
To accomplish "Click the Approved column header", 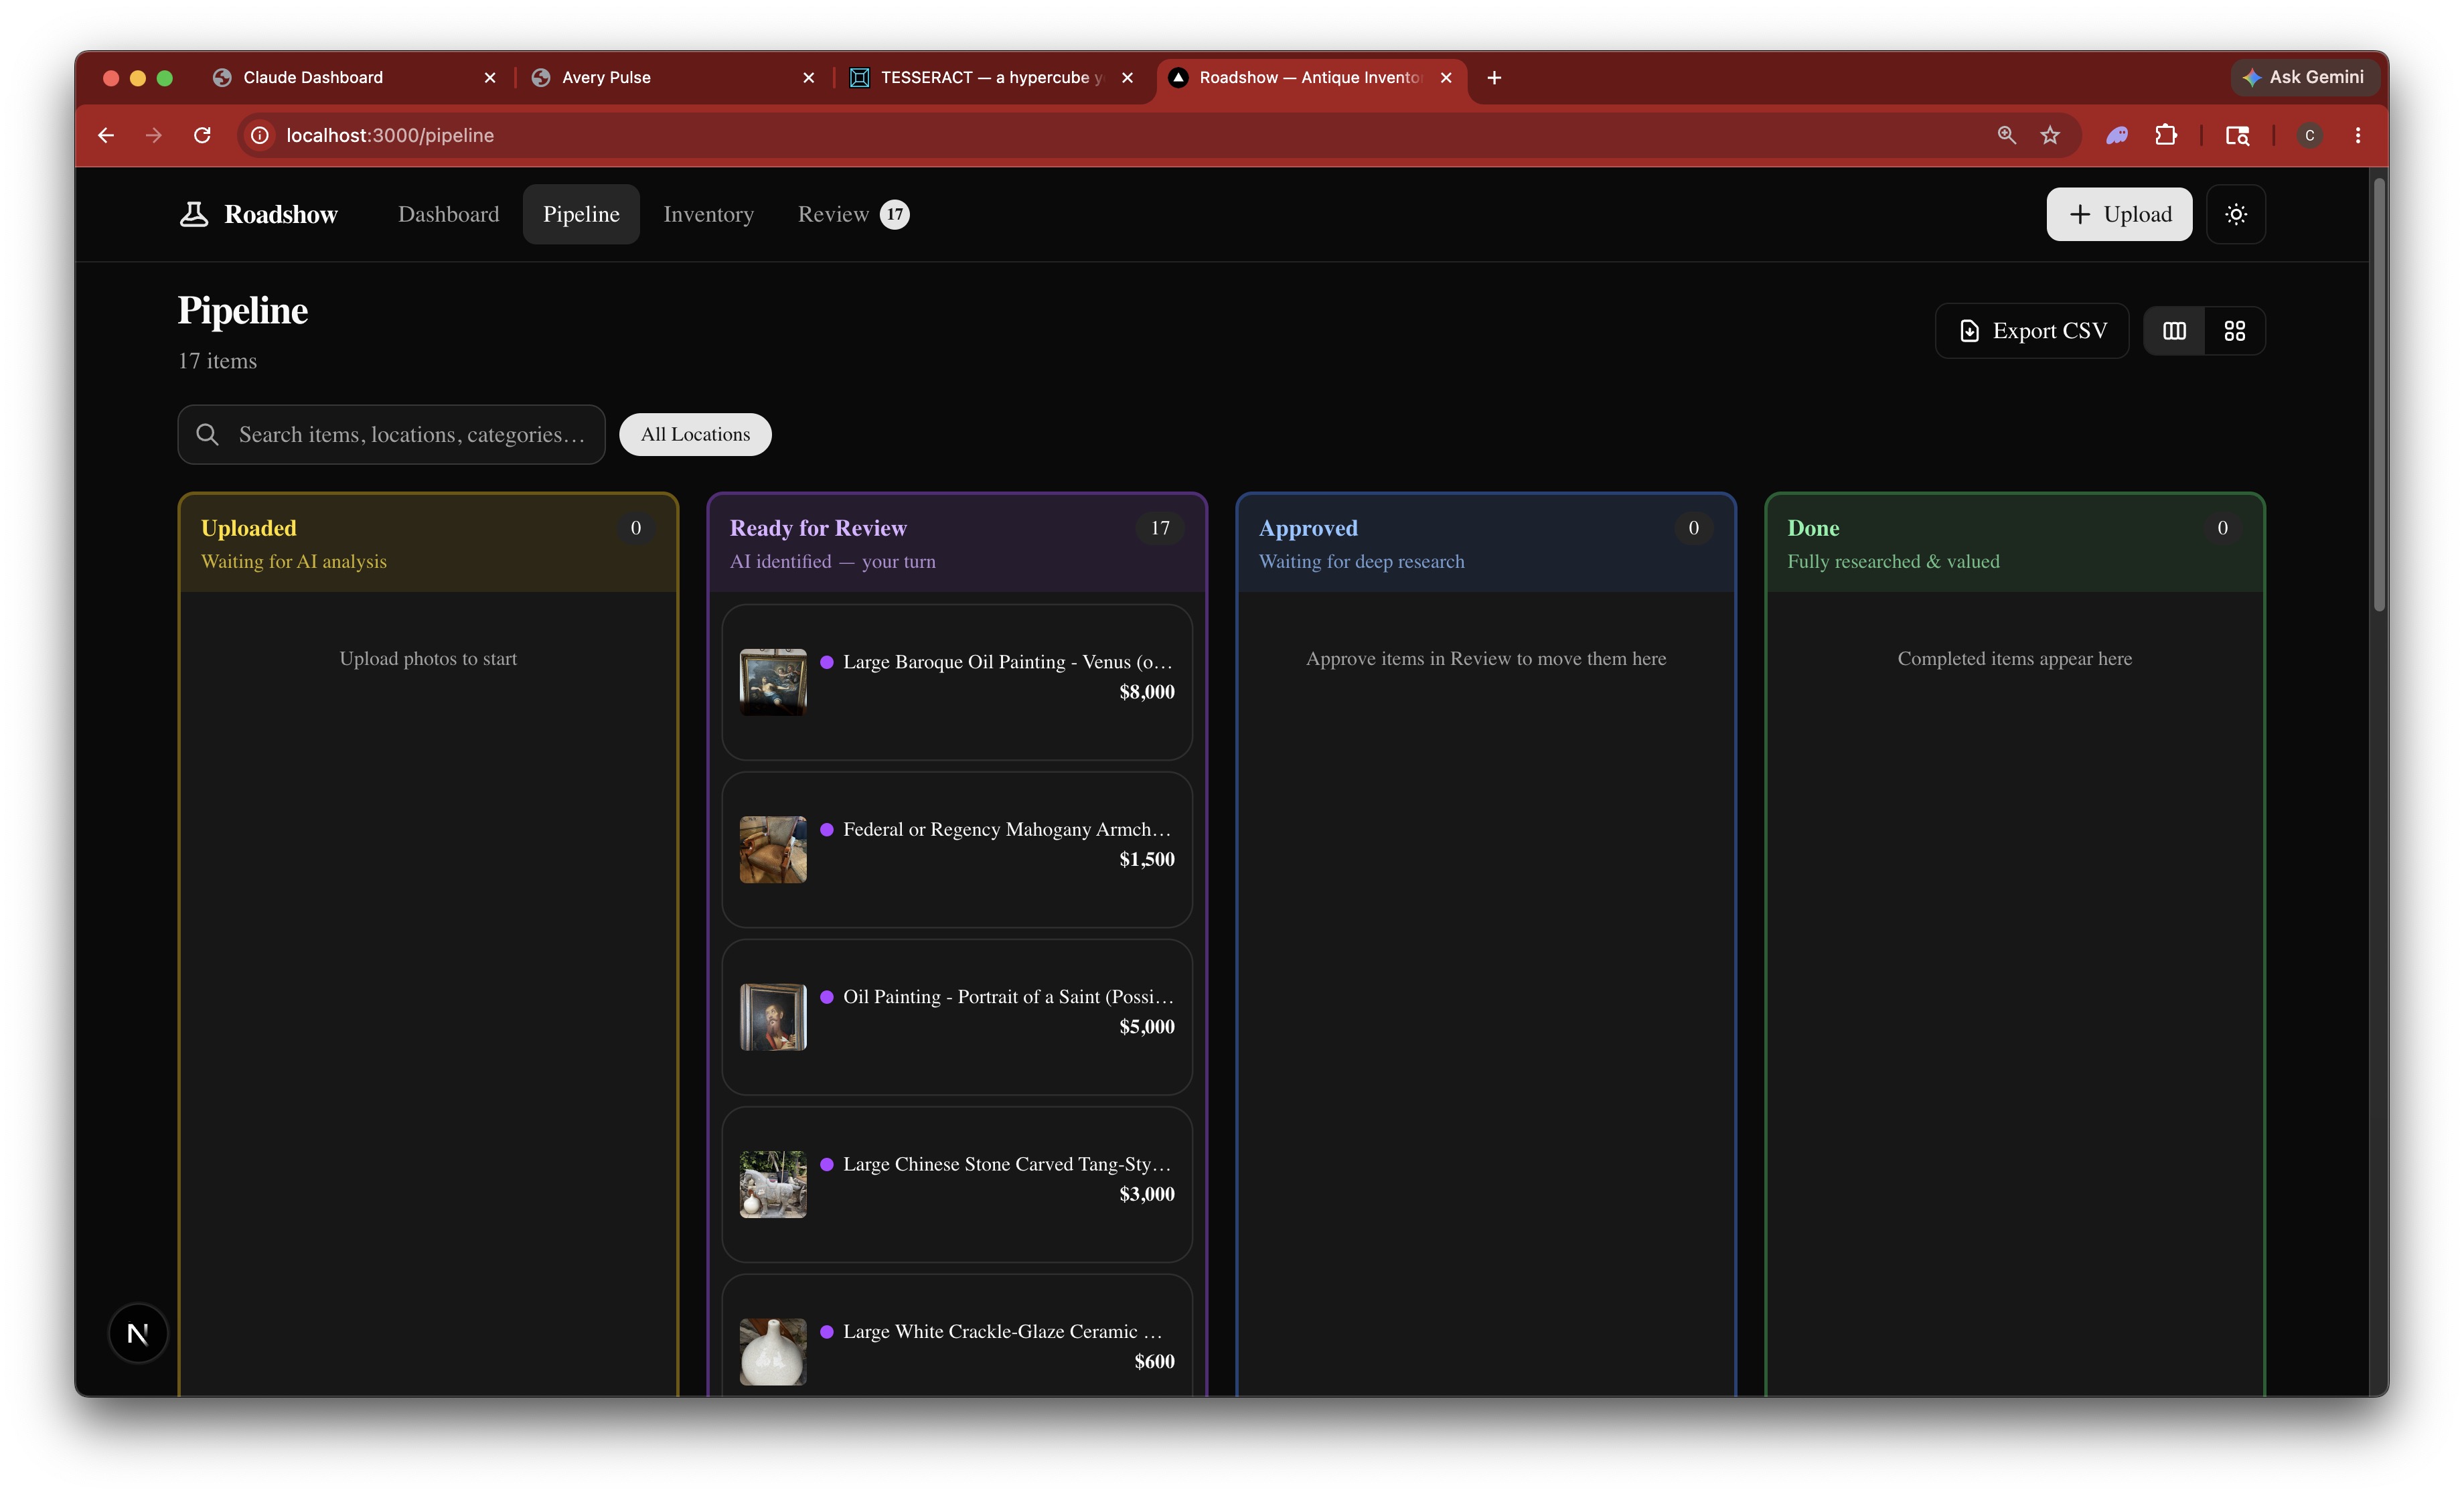I will click(1486, 543).
